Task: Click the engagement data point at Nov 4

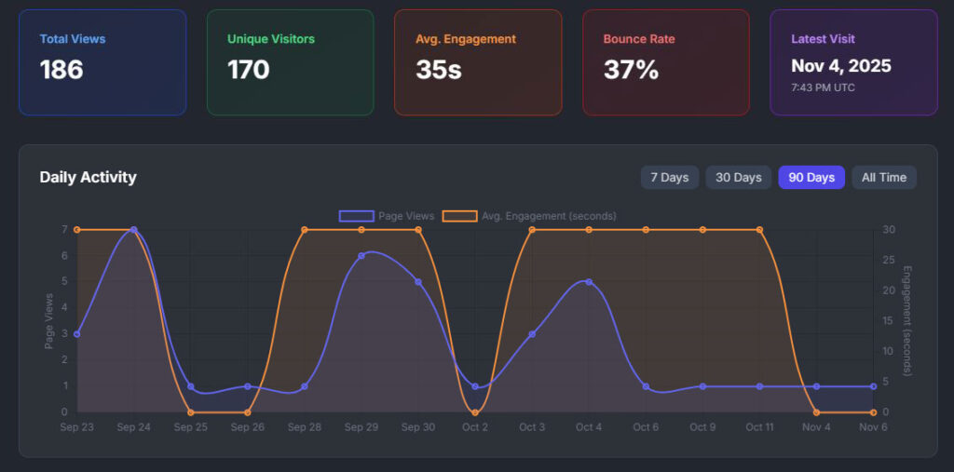Action: (x=816, y=411)
